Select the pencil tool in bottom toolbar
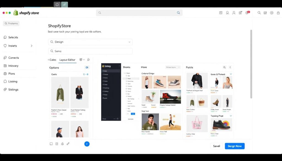 (x=68, y=144)
